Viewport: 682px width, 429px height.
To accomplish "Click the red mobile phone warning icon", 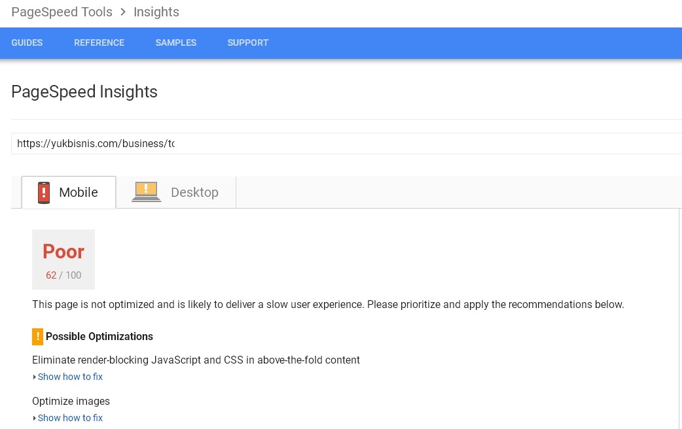I will 43,192.
